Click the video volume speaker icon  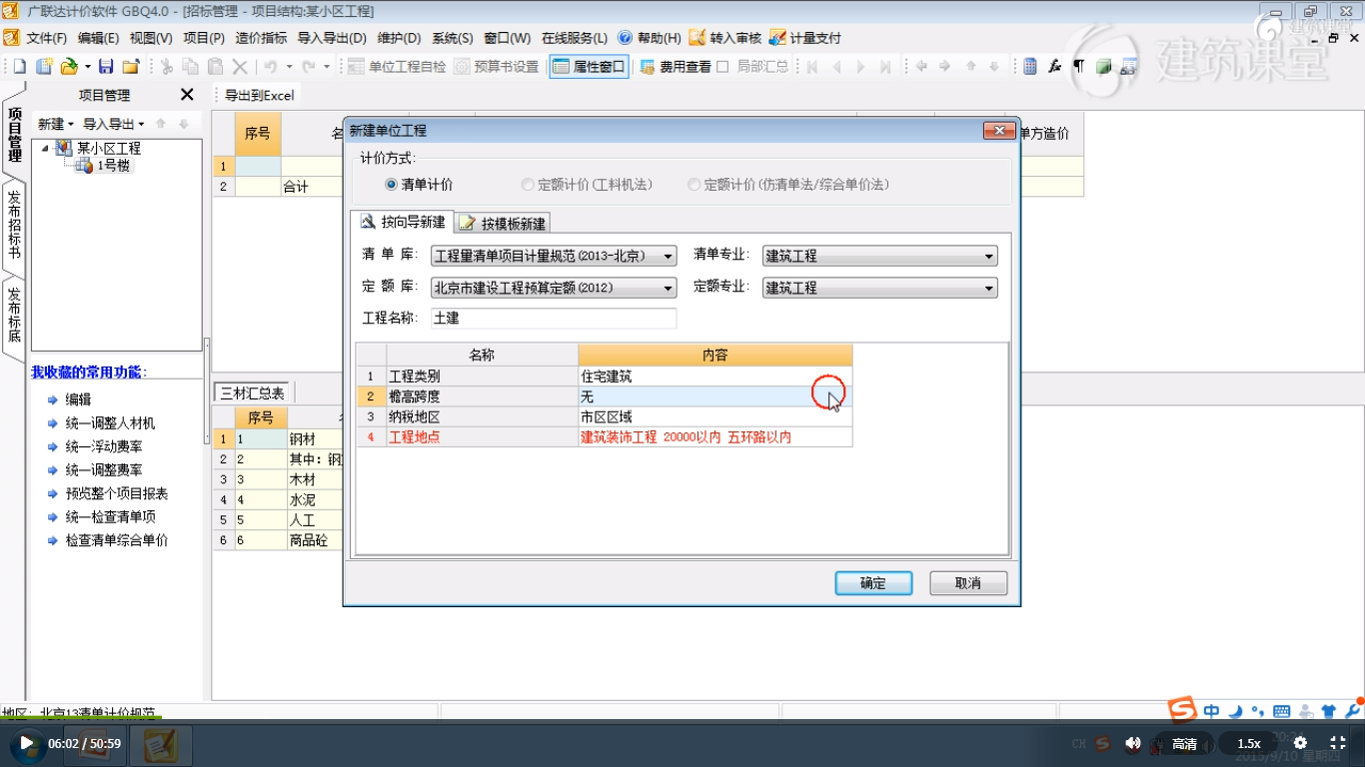1132,743
